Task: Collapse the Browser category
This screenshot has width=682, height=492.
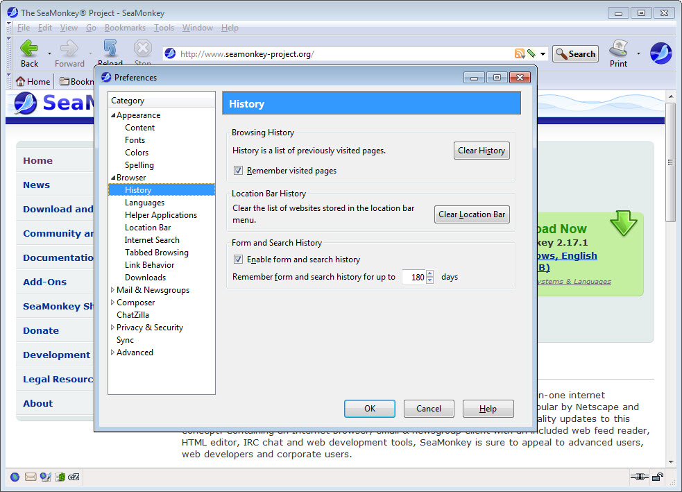Action: (113, 178)
